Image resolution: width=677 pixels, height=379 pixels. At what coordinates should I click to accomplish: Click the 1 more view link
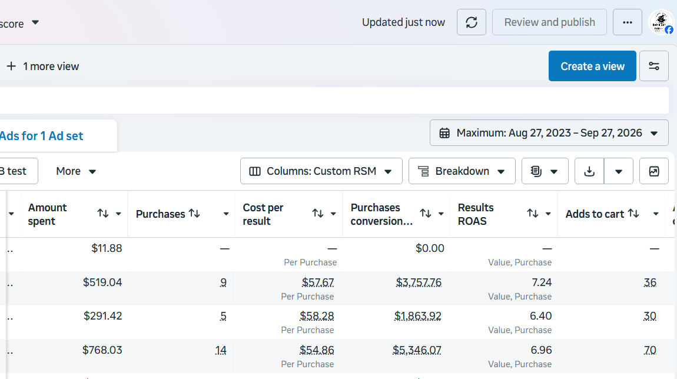coord(51,67)
